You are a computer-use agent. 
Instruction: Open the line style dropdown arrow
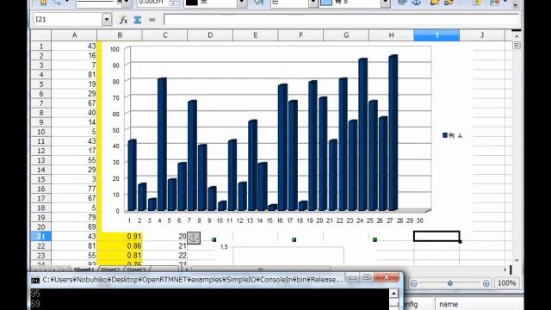point(127,3)
